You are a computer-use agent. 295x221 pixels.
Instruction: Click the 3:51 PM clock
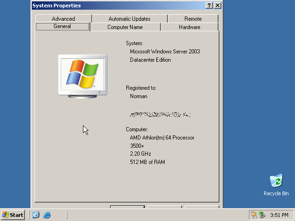click(279, 215)
